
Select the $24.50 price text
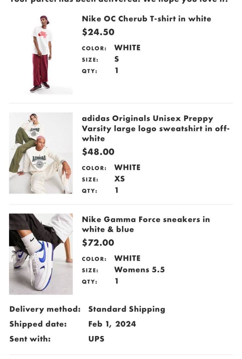point(98,32)
